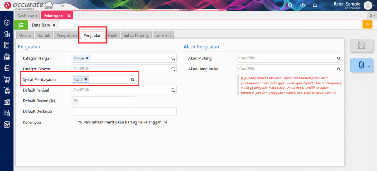Click the paperclip attachment button
Image resolution: width=377 pixels, height=171 pixels.
point(362,65)
